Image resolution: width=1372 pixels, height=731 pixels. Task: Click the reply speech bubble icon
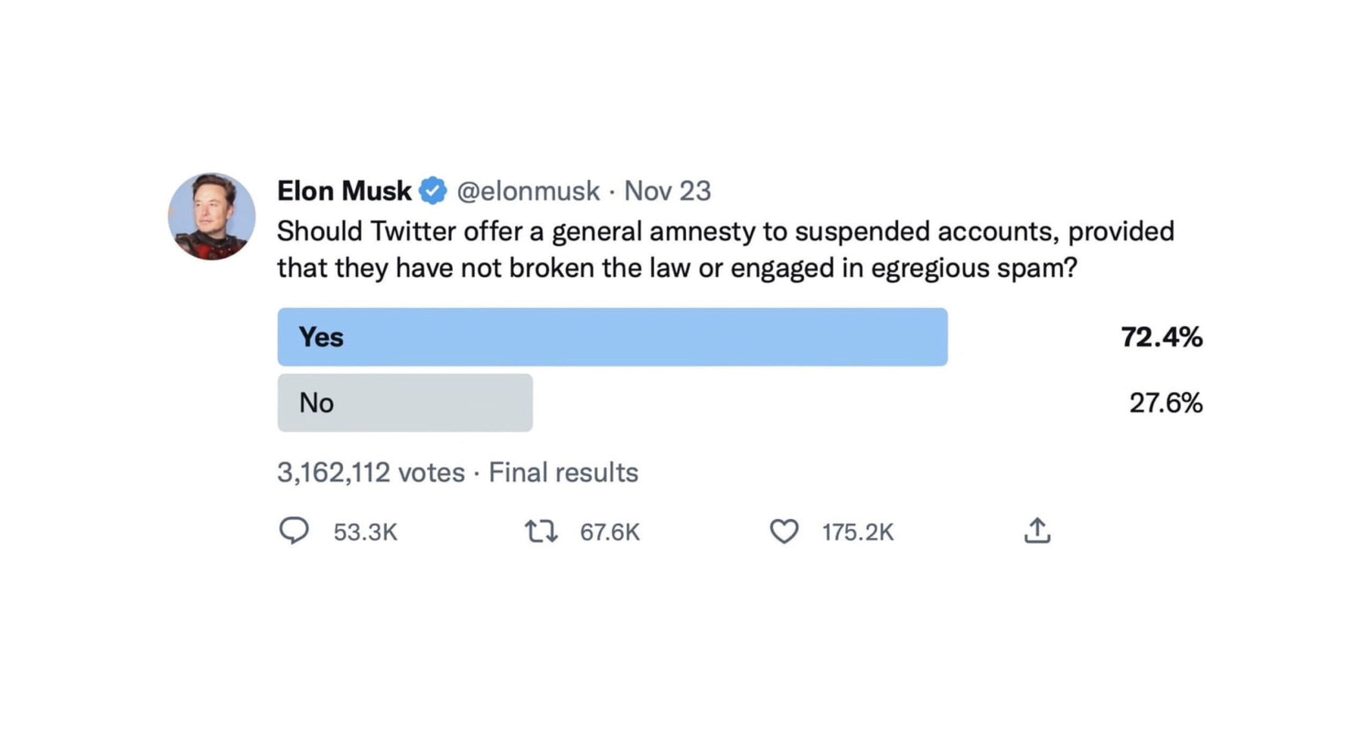coord(294,531)
